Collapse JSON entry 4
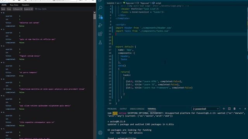 point(2,79)
